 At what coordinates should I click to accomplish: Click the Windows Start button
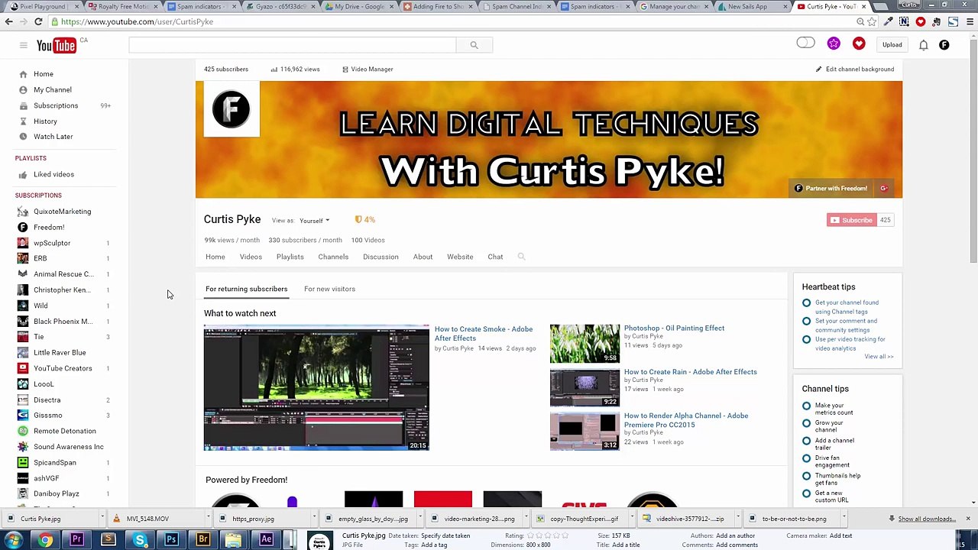(14, 540)
